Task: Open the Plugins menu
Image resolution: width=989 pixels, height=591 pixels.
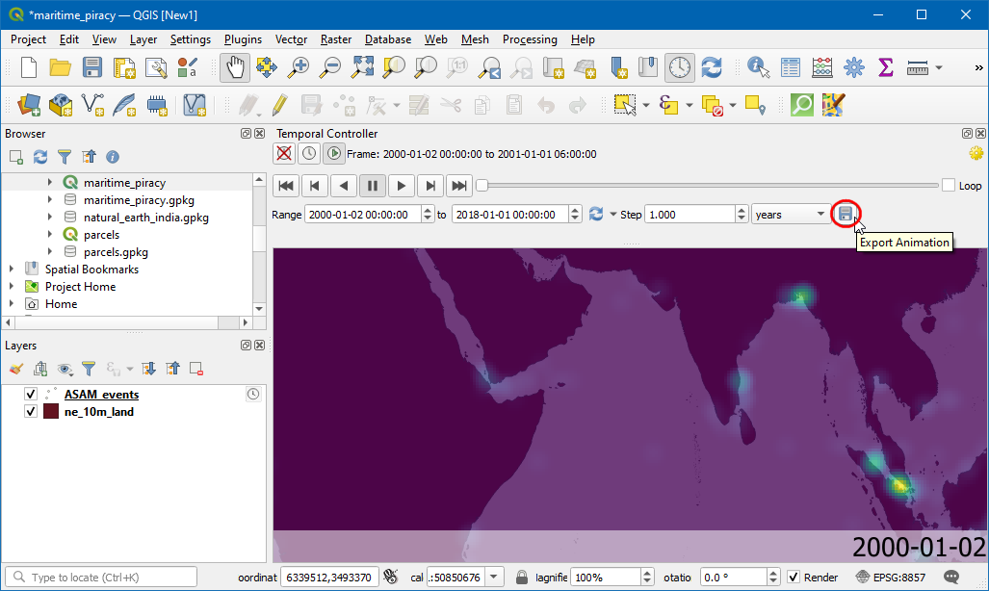Action: 243,39
